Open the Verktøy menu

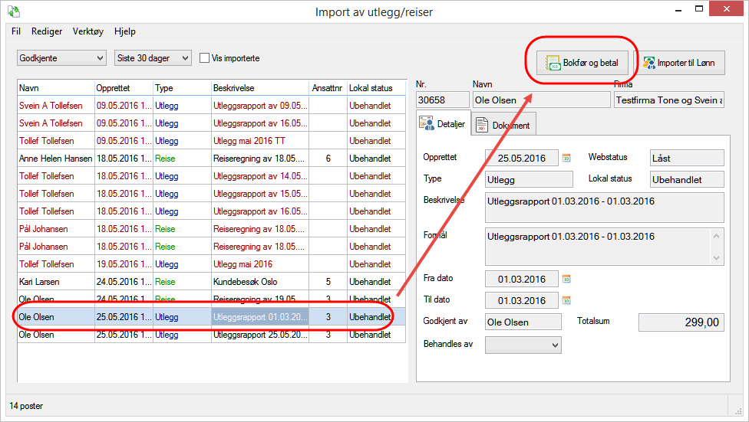click(87, 31)
